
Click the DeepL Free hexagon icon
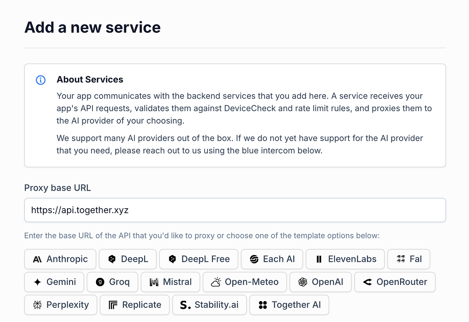point(172,259)
